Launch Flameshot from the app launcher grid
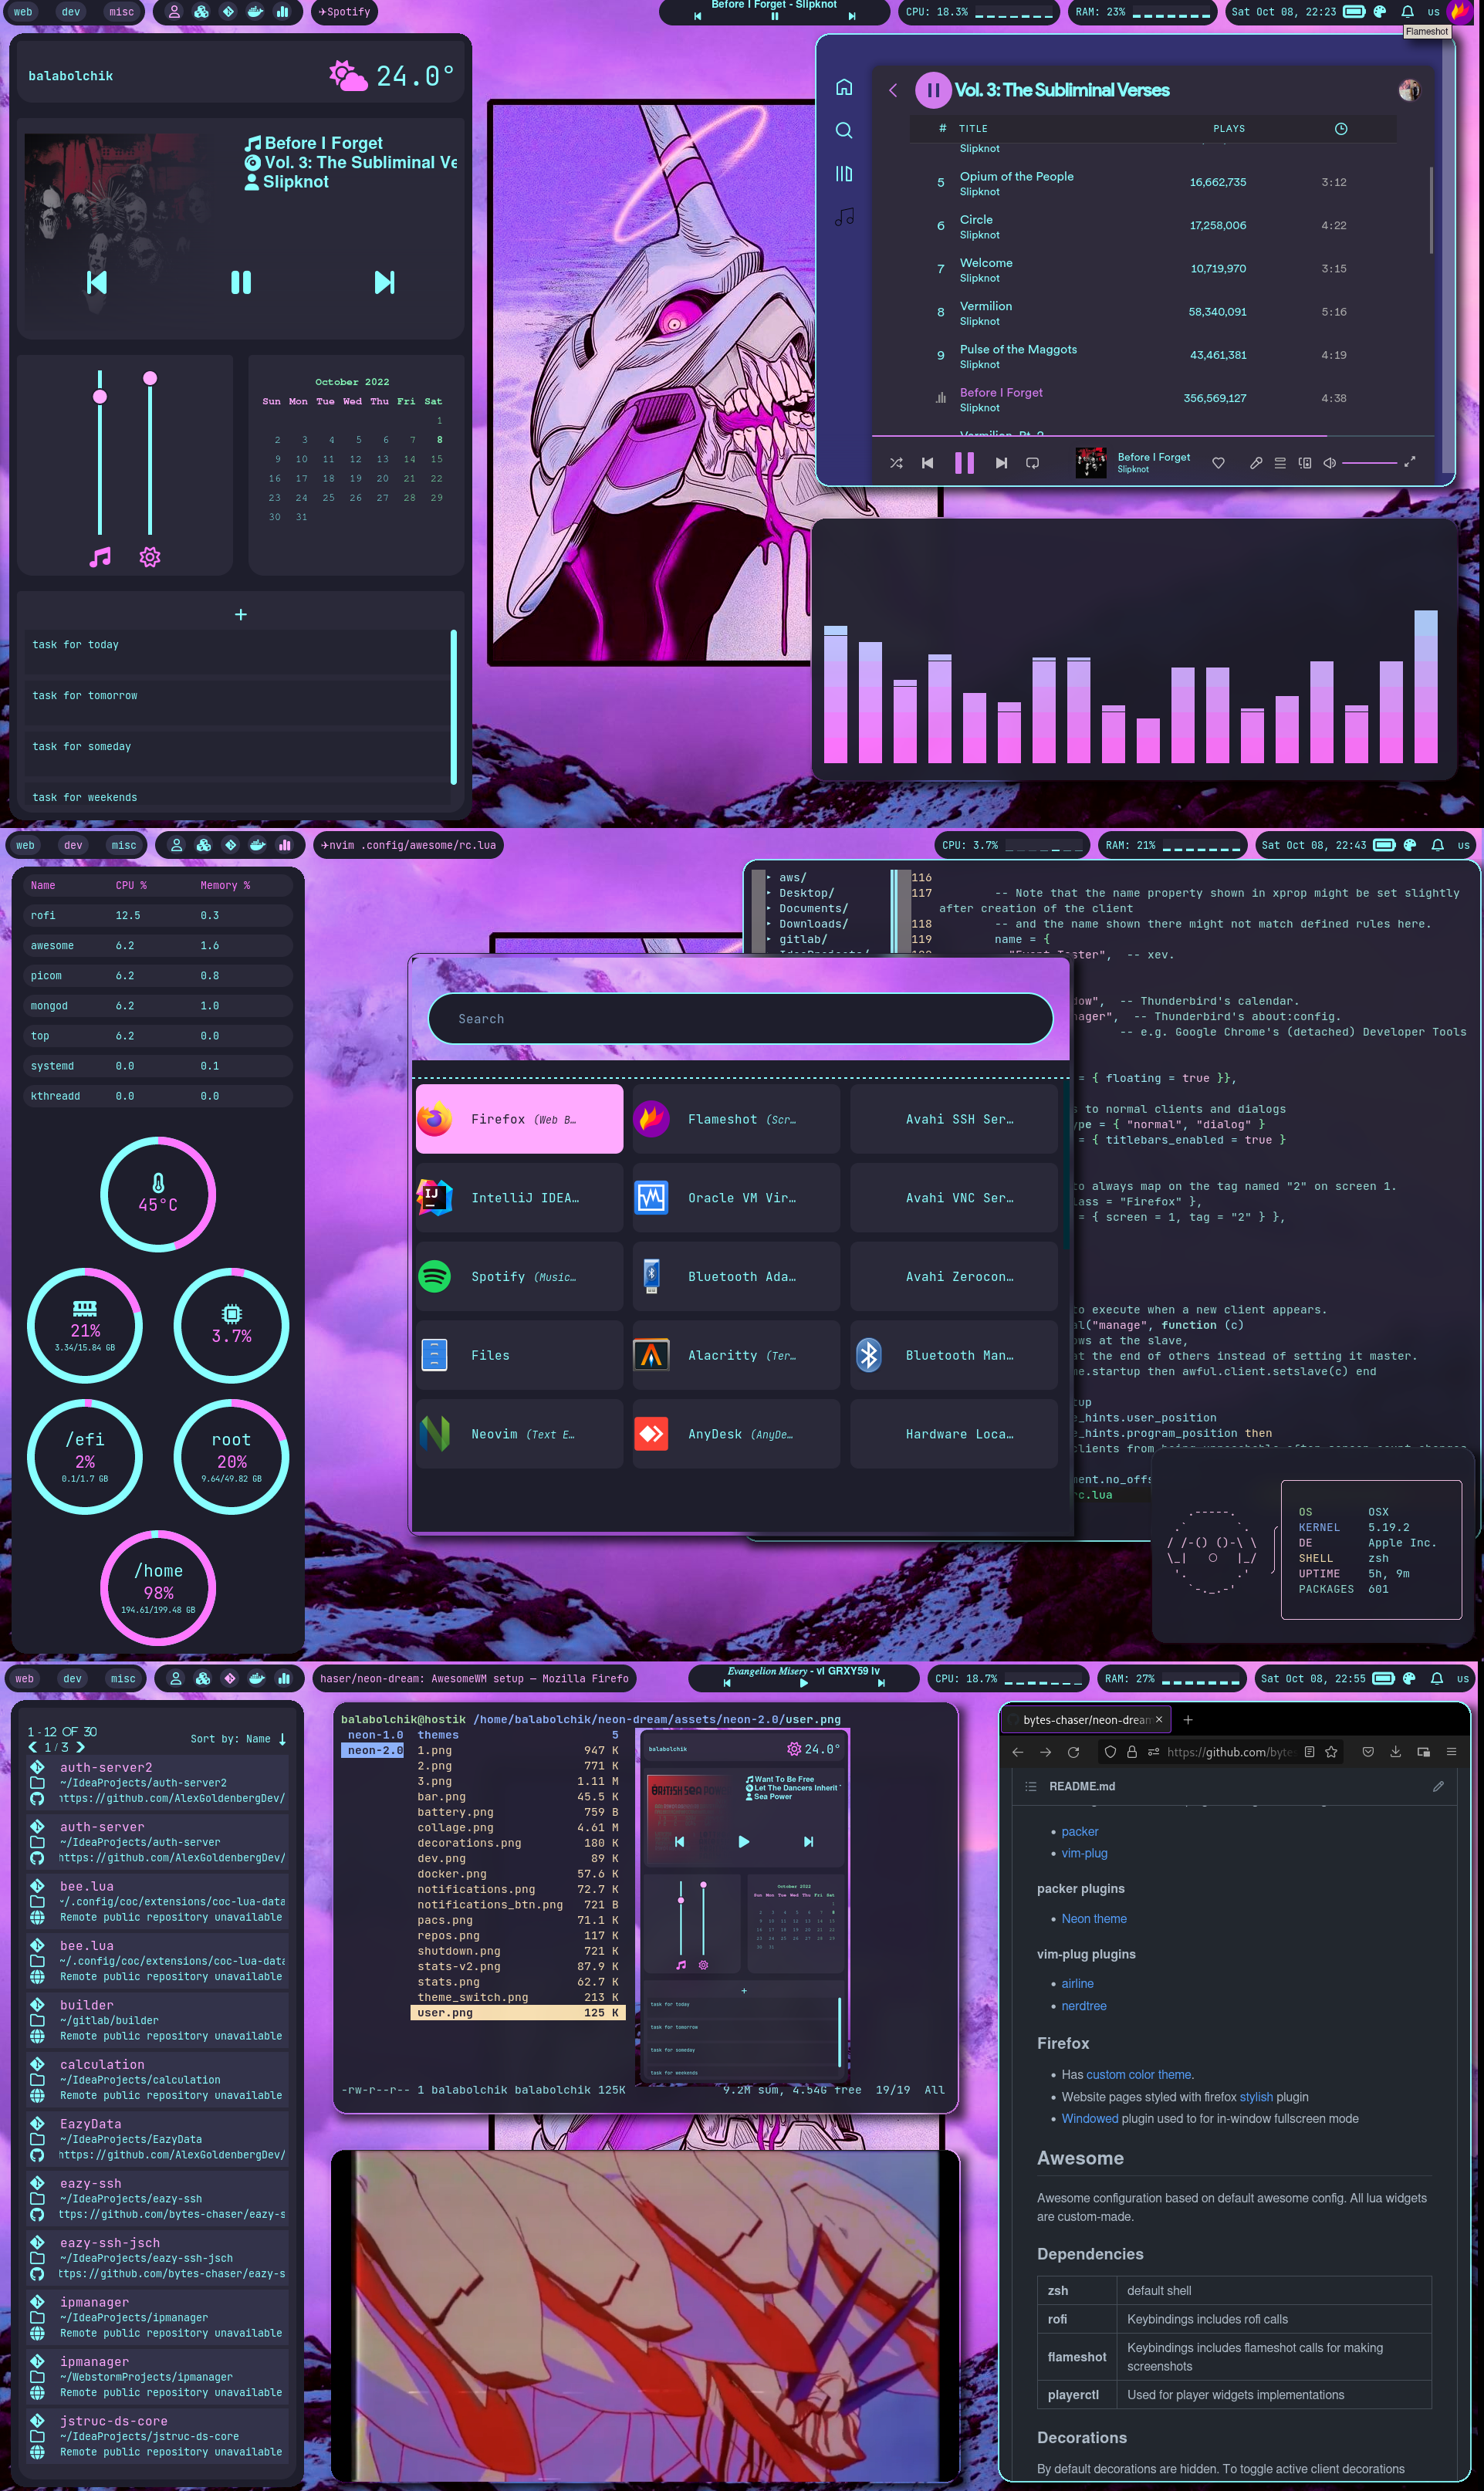1484x2491 pixels. coord(736,1119)
